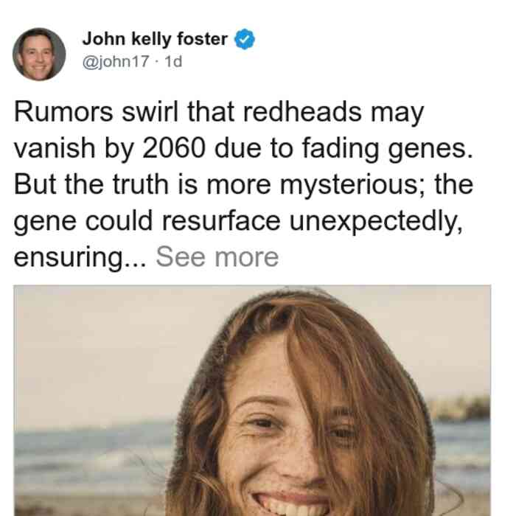516x516 pixels.
Task: Click the 1d timestamp
Action: pyautogui.click(x=173, y=61)
